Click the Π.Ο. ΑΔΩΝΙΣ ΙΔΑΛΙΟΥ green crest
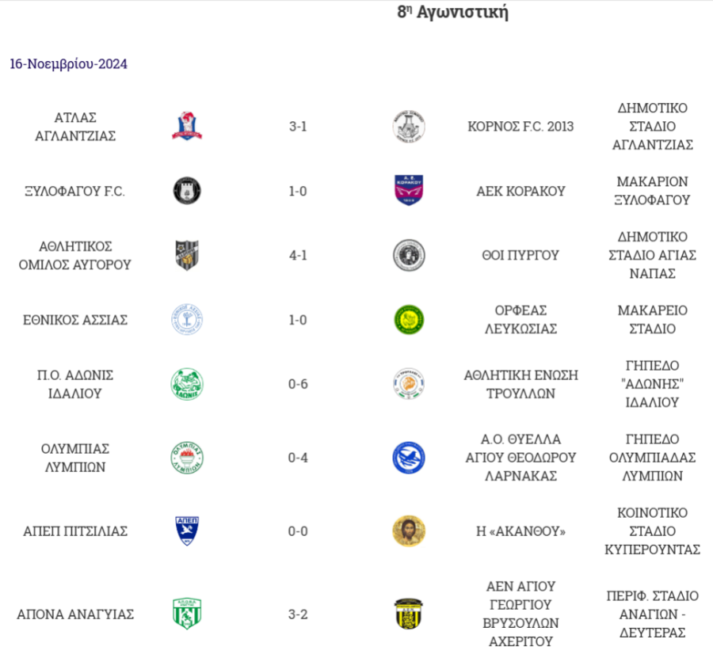The height and width of the screenshot is (658, 713). pyautogui.click(x=187, y=384)
